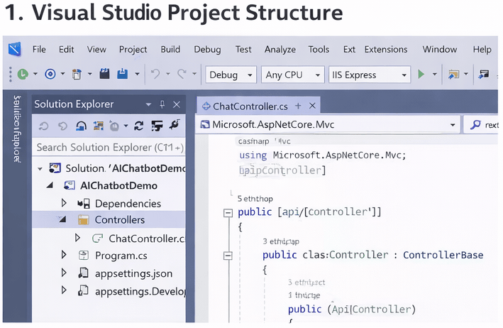The image size is (503, 328).
Task: Close the Solution Explorer panel
Action: pyautogui.click(x=177, y=104)
